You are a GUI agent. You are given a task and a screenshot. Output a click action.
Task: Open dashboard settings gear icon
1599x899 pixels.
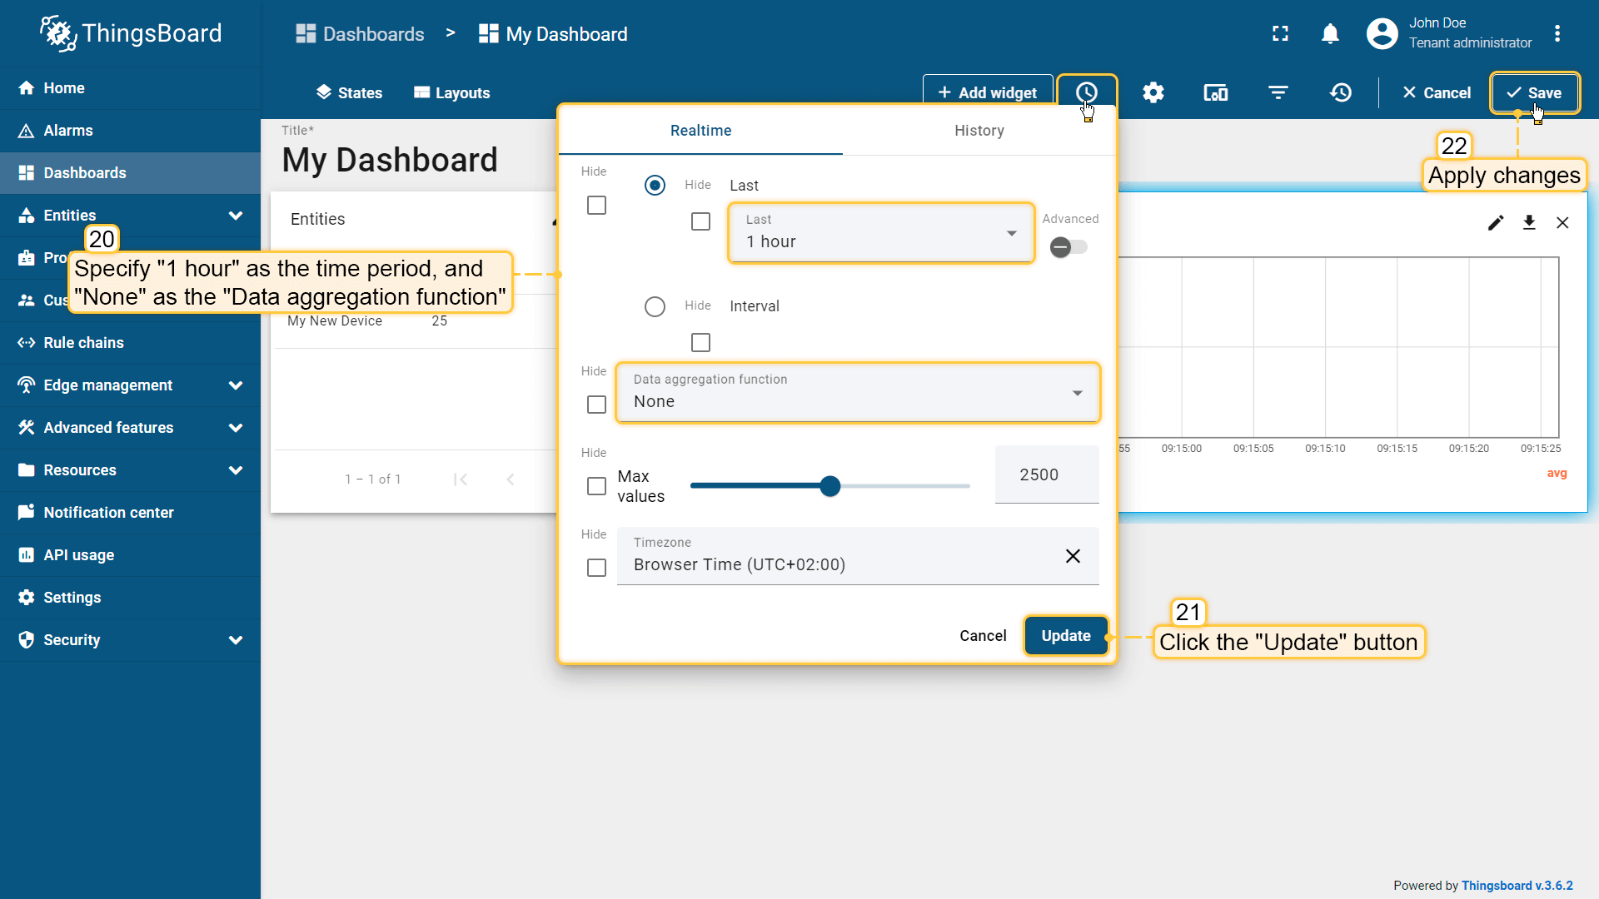1153,92
